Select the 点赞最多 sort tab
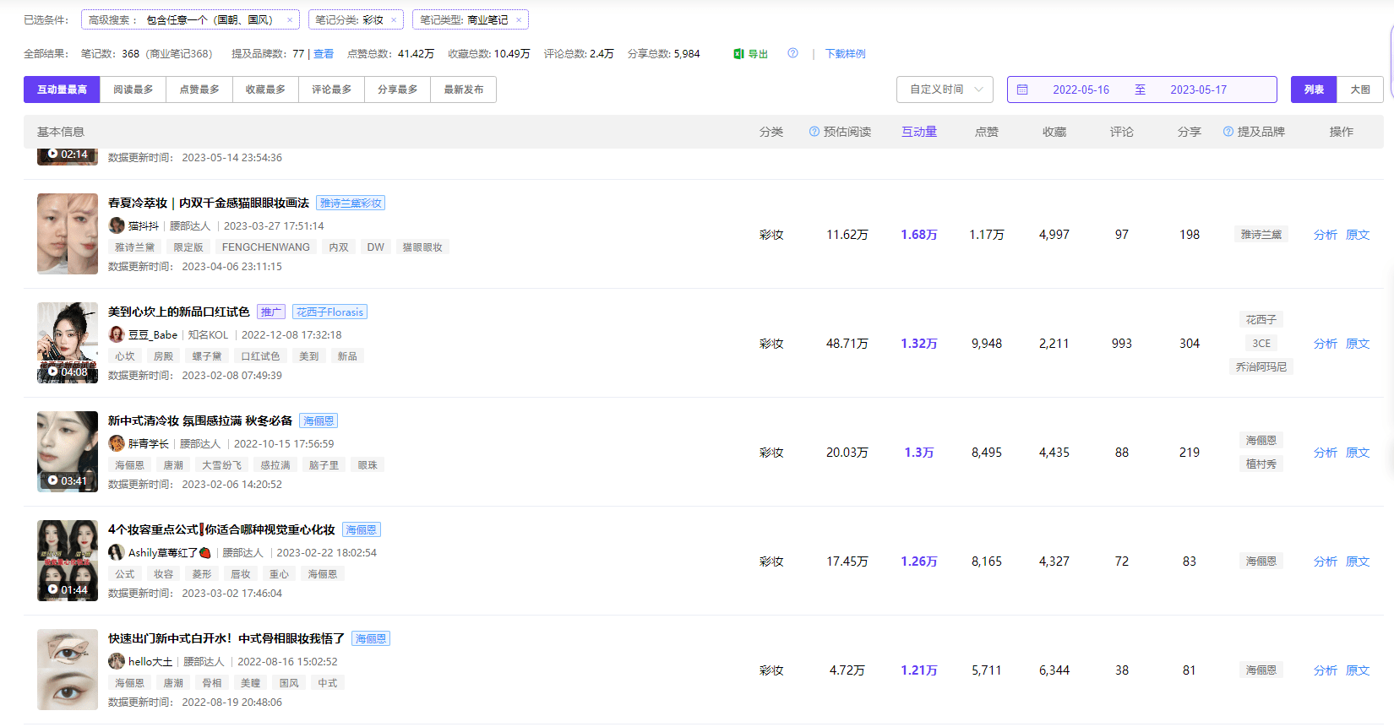 coord(199,90)
